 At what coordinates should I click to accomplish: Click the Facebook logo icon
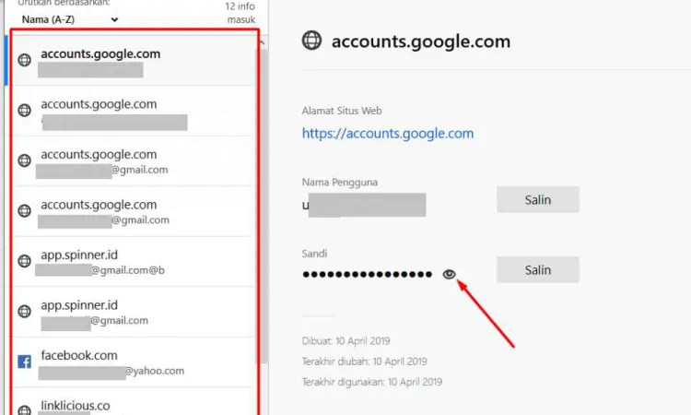click(24, 362)
